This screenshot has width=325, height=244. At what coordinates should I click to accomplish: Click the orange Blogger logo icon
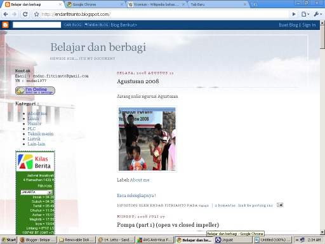pyautogui.click(x=5, y=25)
